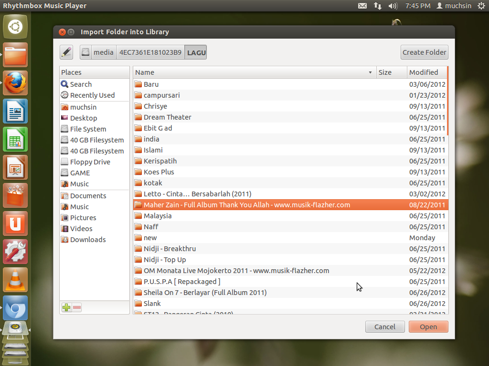Select OM Monata Live Mojokerto 2011 folder
Viewport: 489px width, 366px height.
tap(290, 271)
